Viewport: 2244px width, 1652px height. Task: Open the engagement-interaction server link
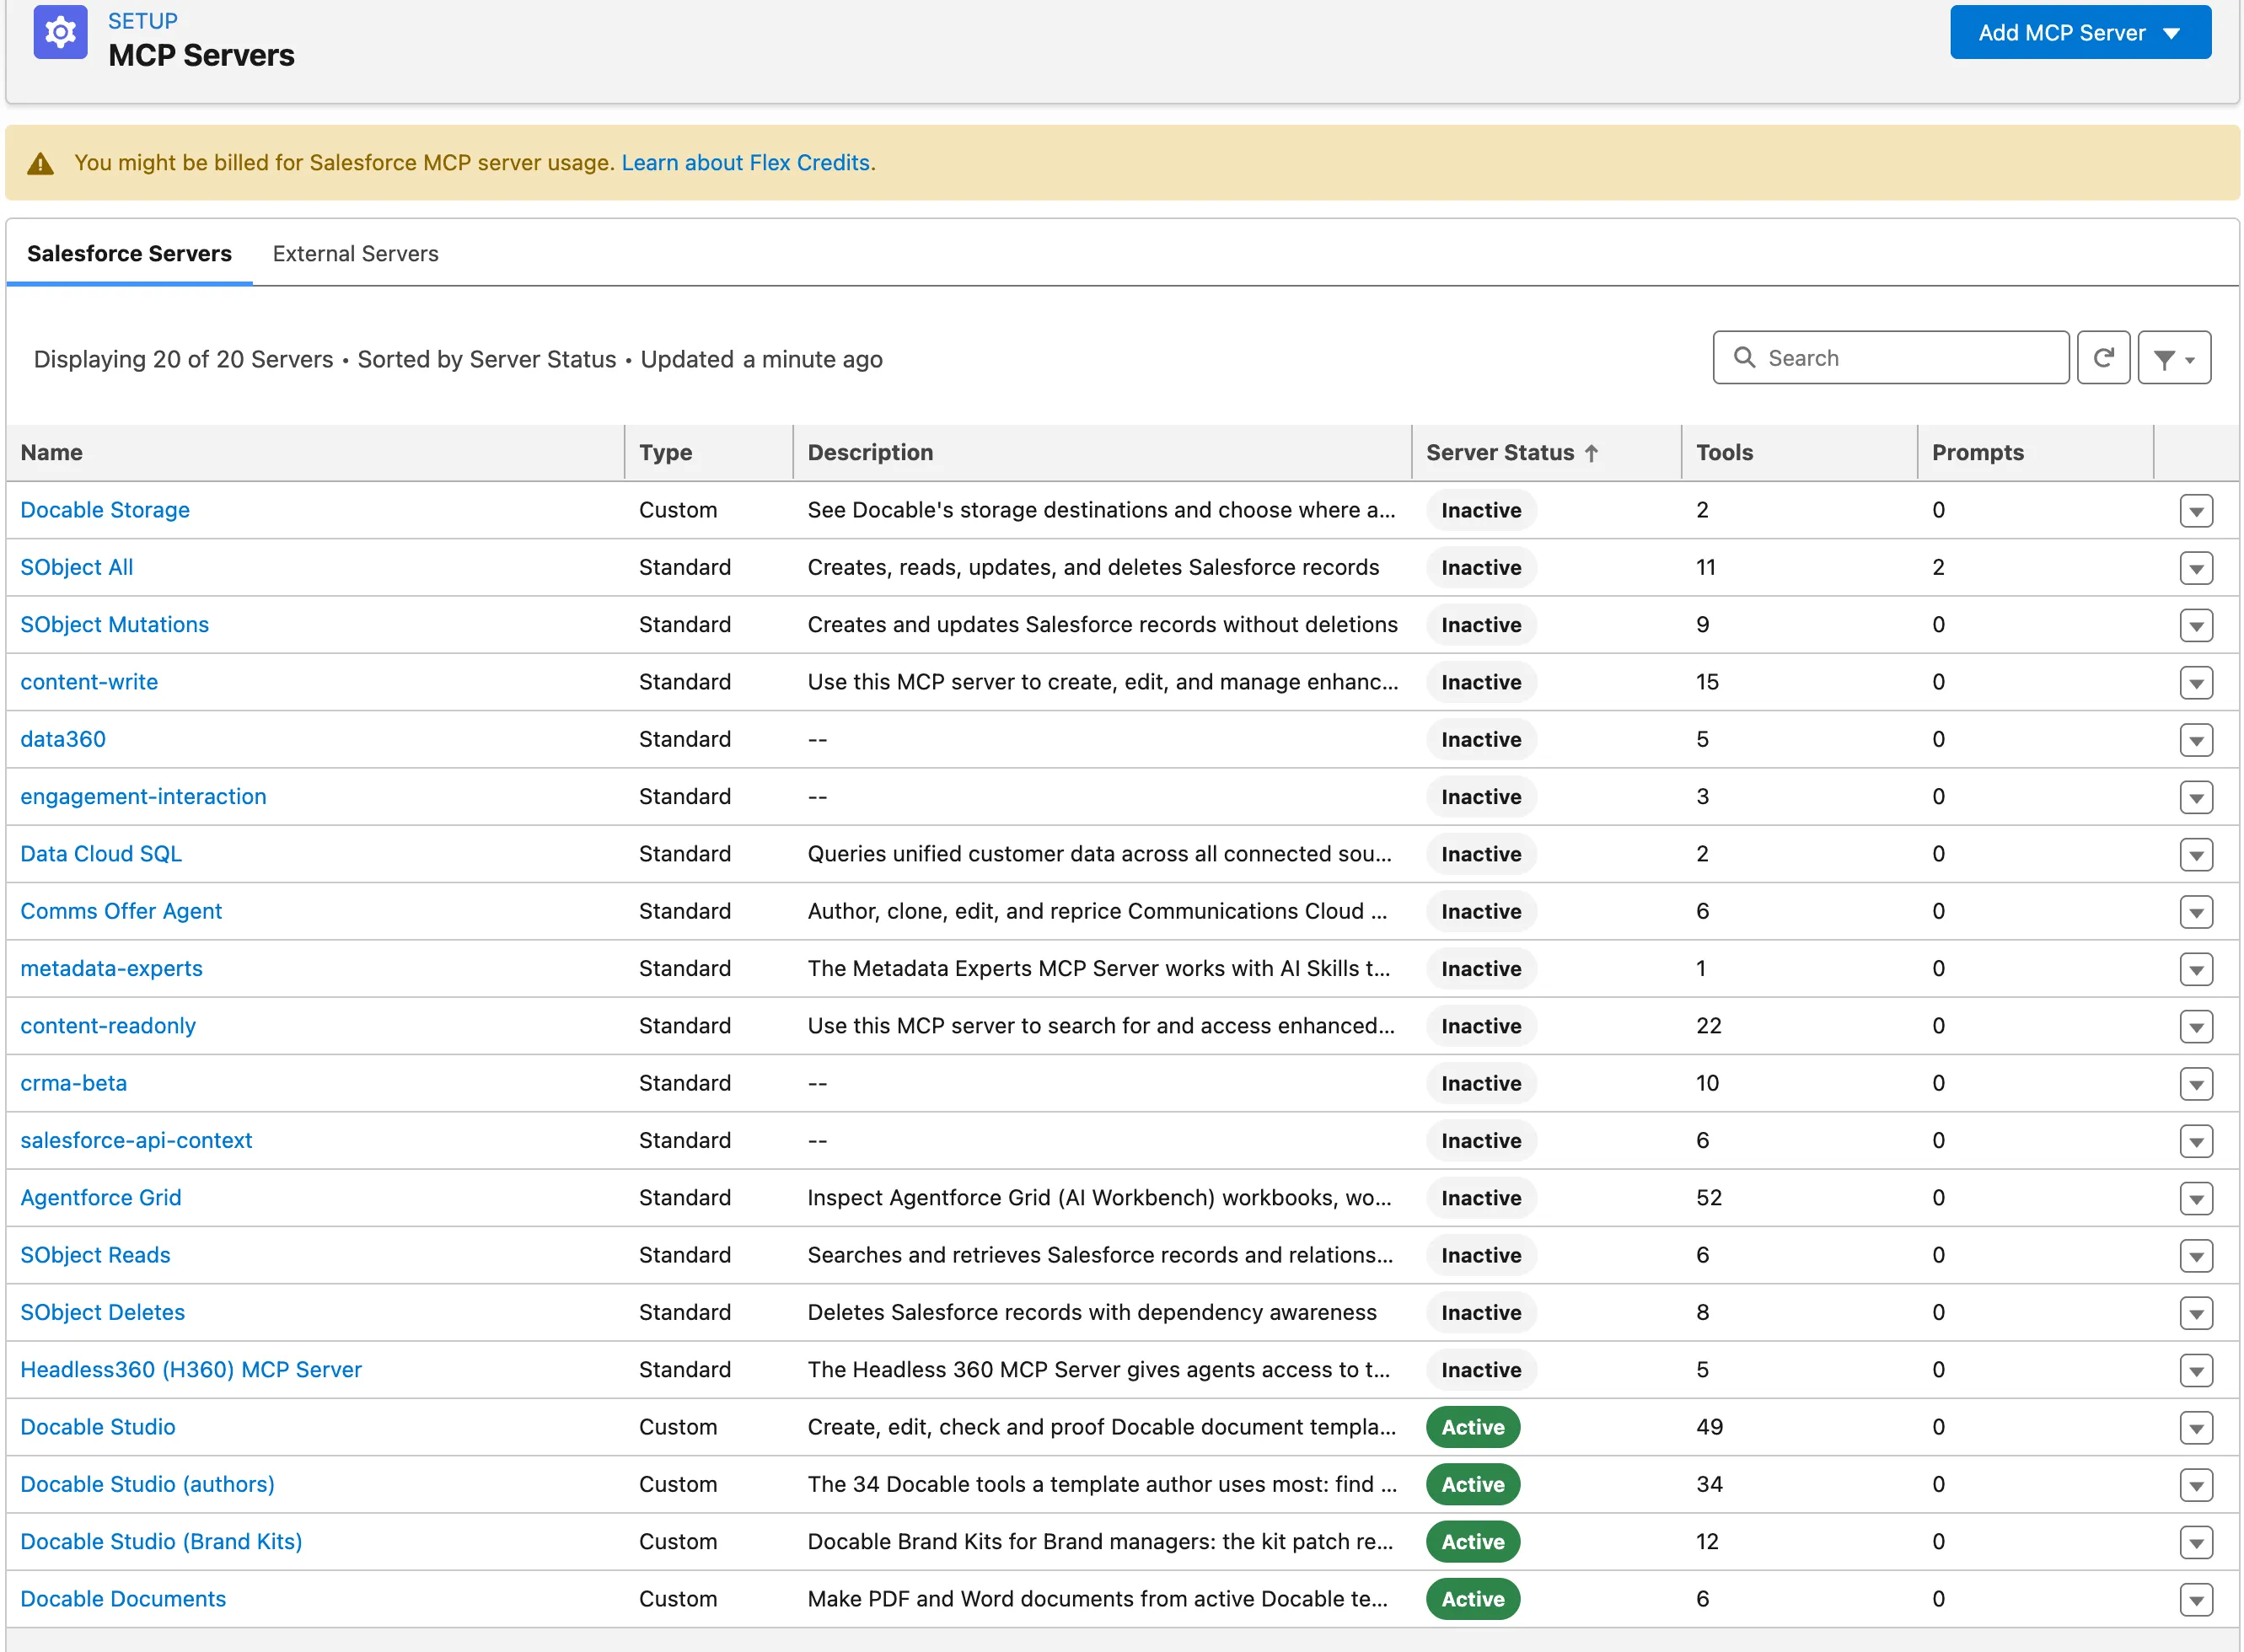point(143,797)
